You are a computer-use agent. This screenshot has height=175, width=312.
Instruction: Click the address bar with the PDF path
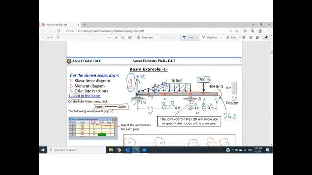point(146,31)
